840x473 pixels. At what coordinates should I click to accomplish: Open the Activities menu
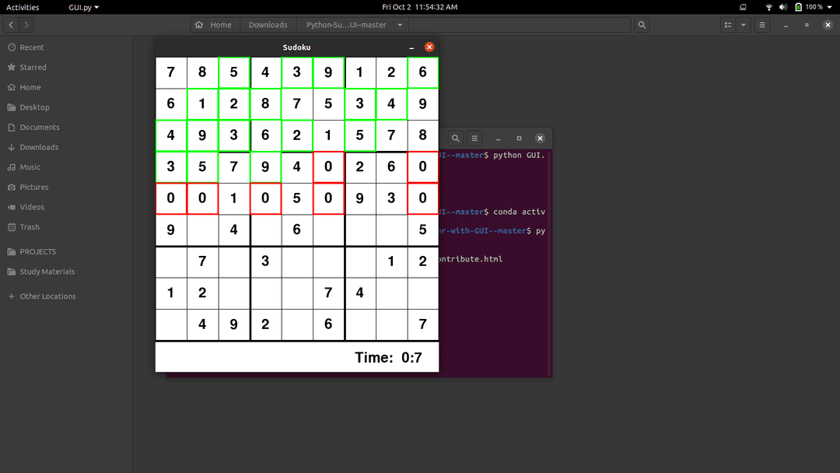click(23, 7)
